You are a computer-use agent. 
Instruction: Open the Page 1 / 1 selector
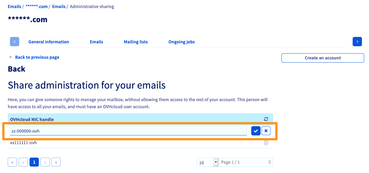[246, 162]
